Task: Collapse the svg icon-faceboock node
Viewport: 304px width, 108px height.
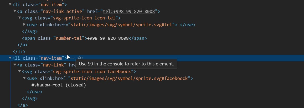Action: click(x=20, y=71)
